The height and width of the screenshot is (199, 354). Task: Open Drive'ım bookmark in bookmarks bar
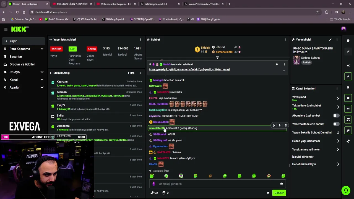23,19
